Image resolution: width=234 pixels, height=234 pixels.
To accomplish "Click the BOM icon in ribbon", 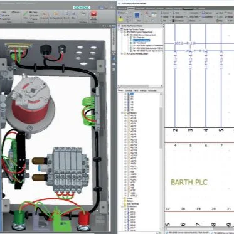I will pos(73,15).
